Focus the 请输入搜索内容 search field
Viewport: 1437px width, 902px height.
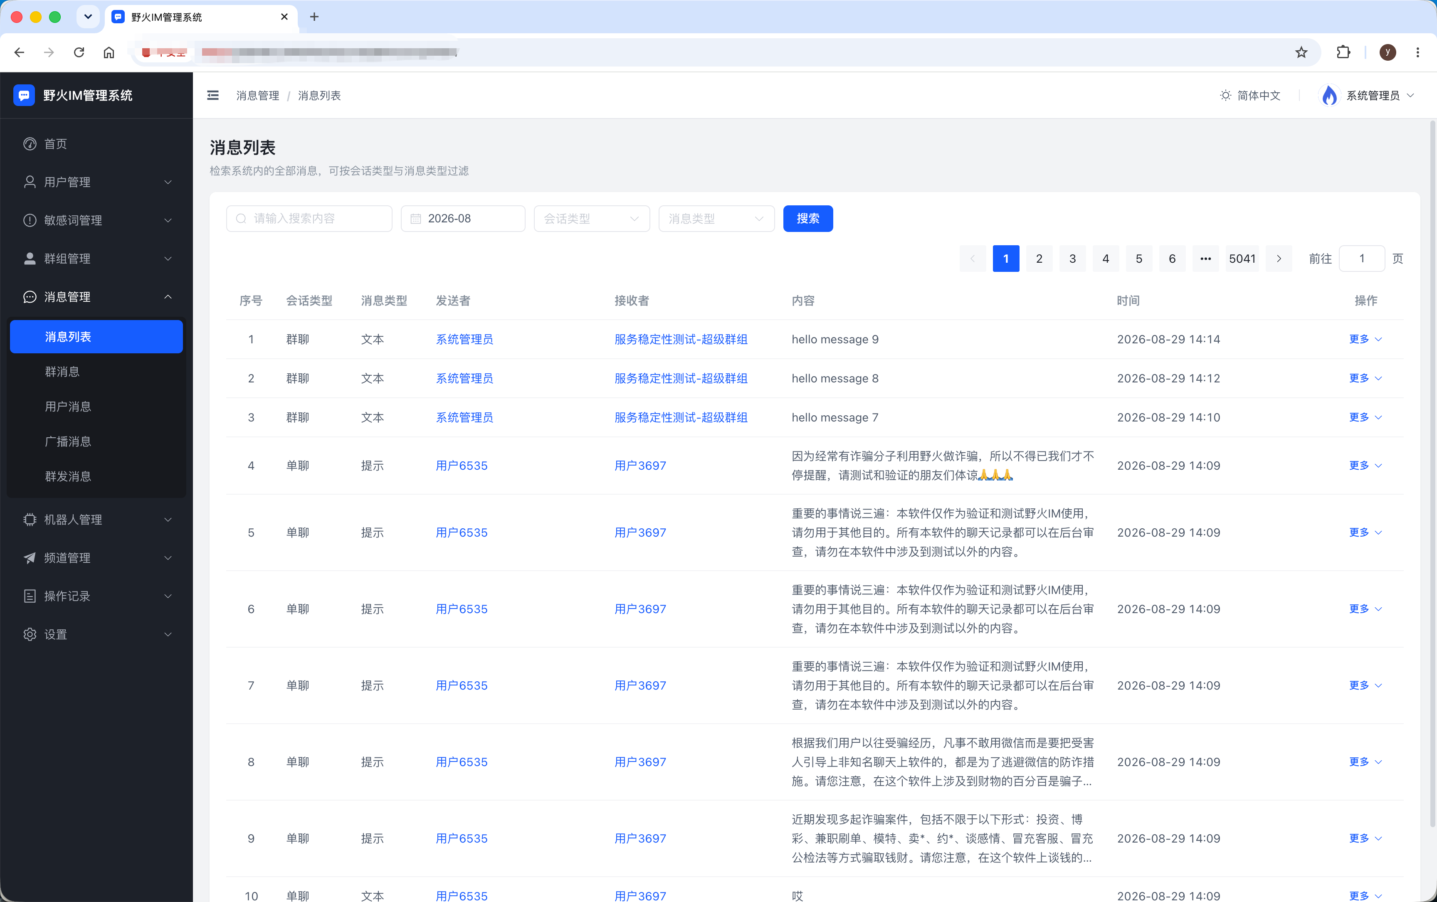click(x=309, y=219)
